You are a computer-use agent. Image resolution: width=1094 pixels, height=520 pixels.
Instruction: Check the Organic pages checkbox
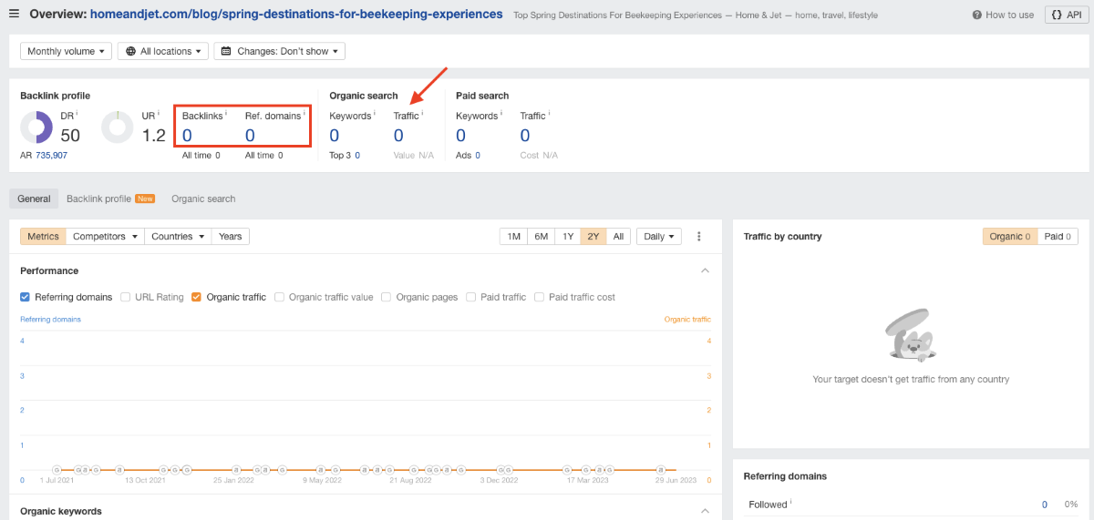[387, 297]
